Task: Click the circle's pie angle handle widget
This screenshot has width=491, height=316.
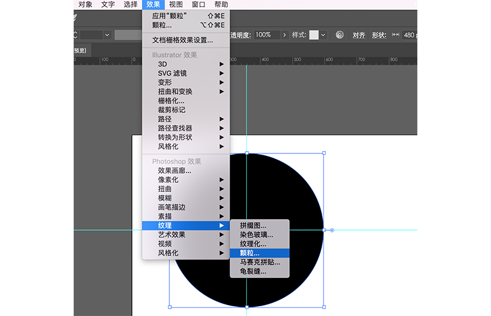Action: [x=332, y=230]
